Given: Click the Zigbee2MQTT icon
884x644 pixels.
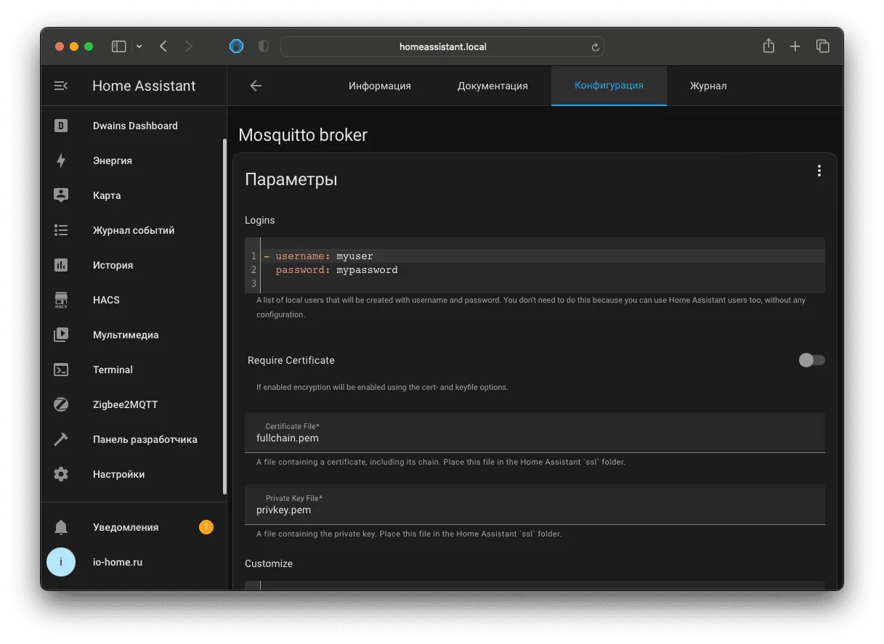Looking at the screenshot, I should [61, 404].
